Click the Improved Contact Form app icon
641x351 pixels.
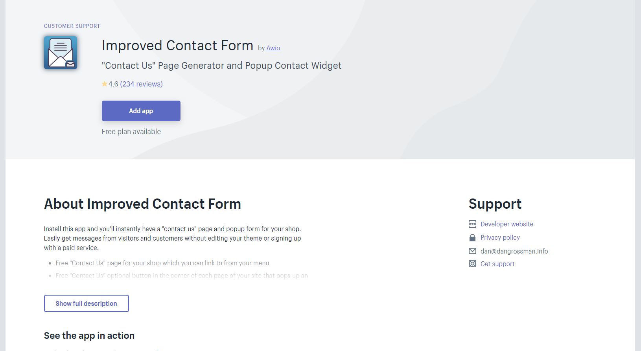point(61,53)
